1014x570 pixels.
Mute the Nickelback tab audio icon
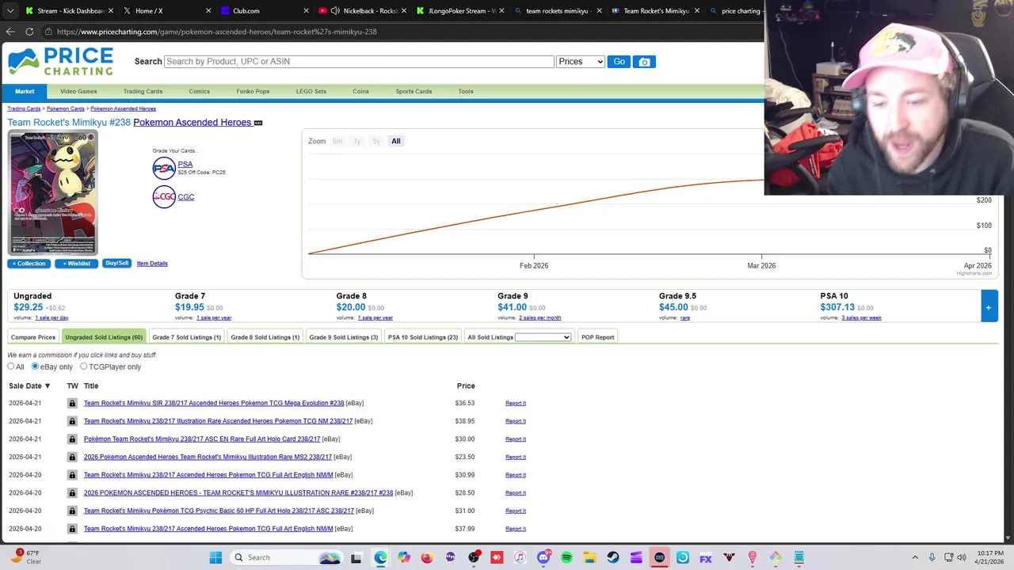click(x=335, y=11)
